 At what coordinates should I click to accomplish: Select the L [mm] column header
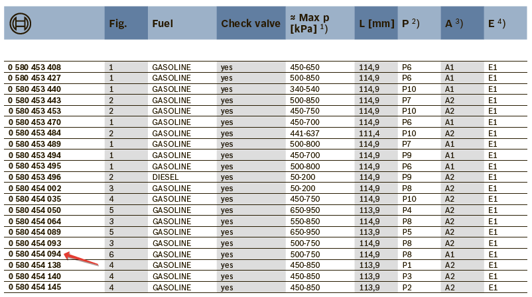[x=375, y=23]
